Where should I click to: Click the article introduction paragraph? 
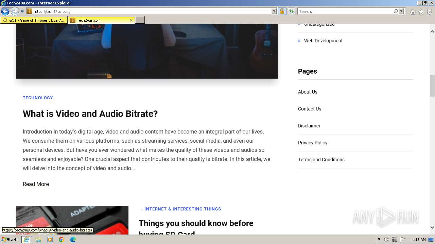coord(146,150)
